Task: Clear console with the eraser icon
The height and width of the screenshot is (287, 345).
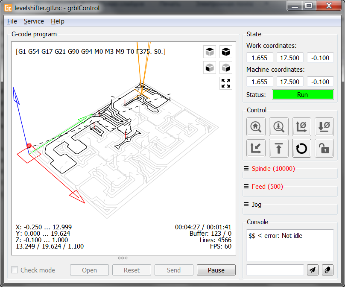Action: pyautogui.click(x=327, y=270)
